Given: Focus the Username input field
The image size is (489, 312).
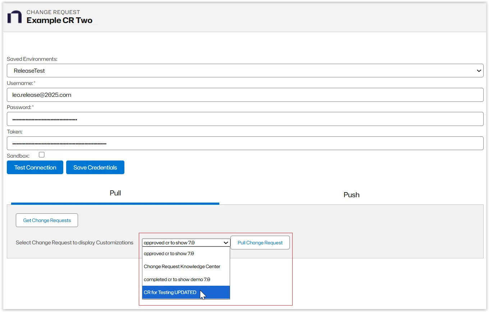Looking at the screenshot, I should pos(244,95).
